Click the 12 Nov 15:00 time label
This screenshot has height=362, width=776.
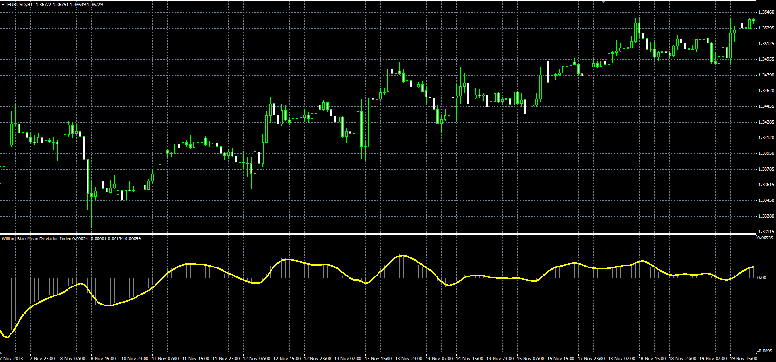287,359
